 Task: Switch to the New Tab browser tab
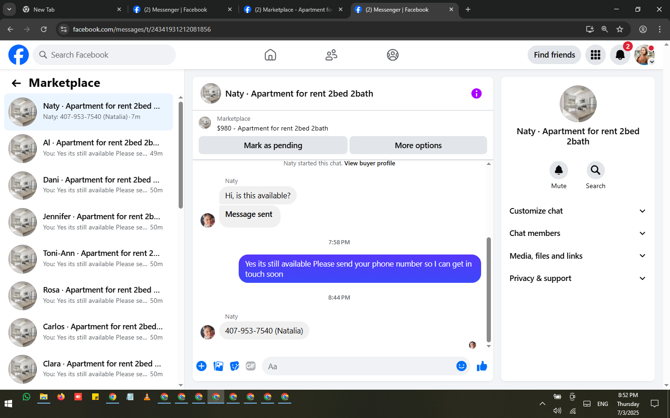coord(72,9)
